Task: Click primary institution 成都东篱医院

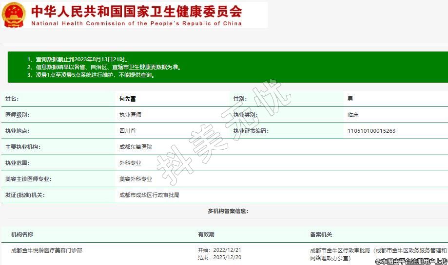Action: pos(136,147)
